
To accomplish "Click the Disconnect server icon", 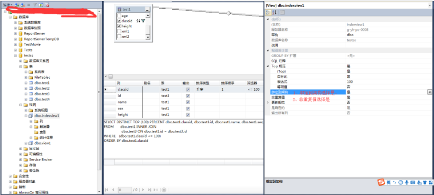I will tap(23, 5).
